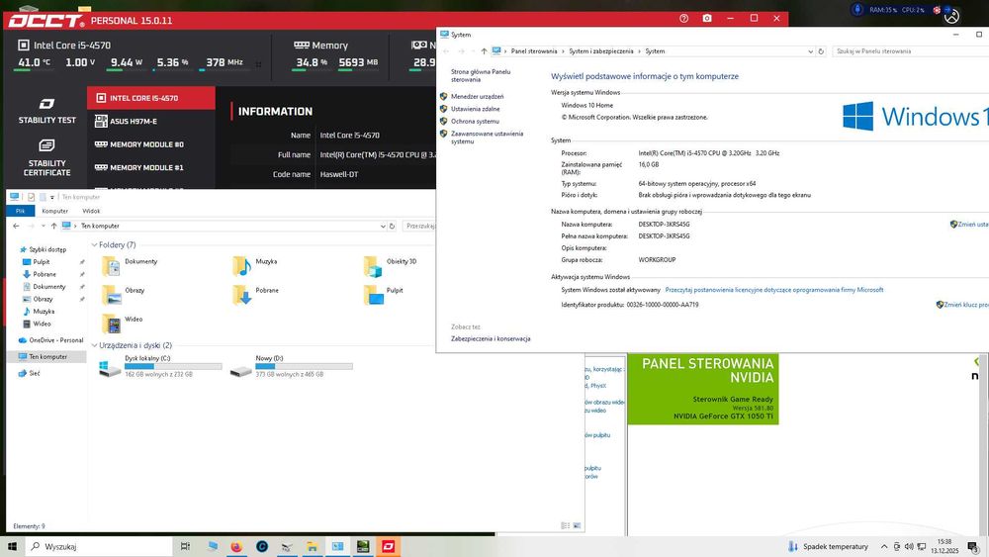Image resolution: width=989 pixels, height=557 pixels.
Task: Open Spadek temperatury weather widget
Action: [828, 546]
